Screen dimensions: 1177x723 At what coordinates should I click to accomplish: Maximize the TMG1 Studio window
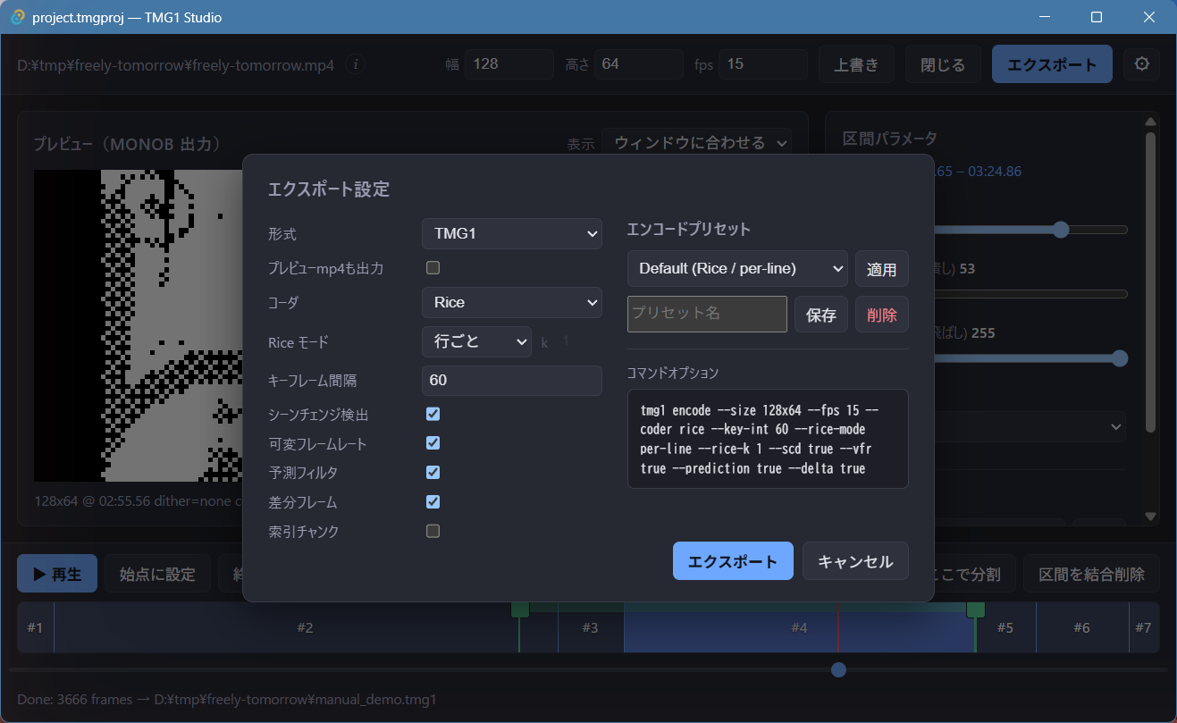tap(1097, 17)
